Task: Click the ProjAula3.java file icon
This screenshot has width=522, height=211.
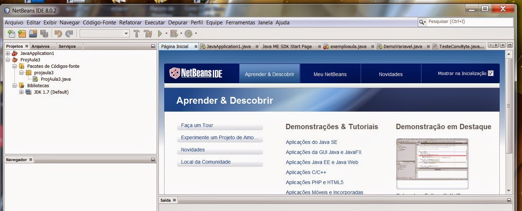Action: click(36, 79)
